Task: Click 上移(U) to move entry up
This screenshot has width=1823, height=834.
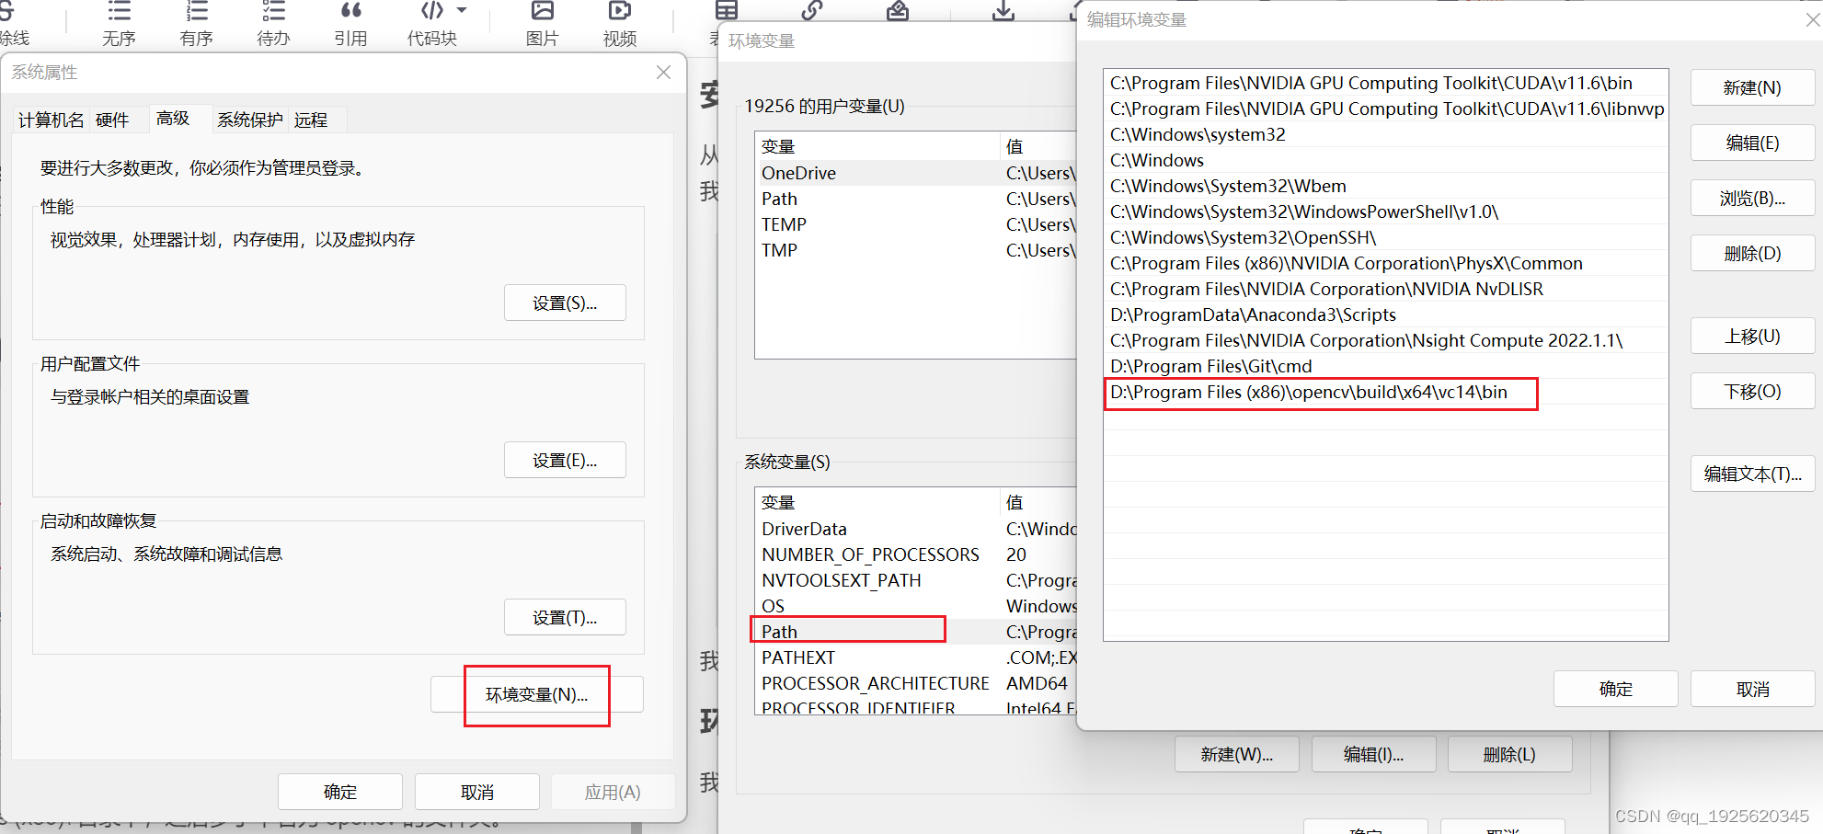Action: click(1752, 336)
